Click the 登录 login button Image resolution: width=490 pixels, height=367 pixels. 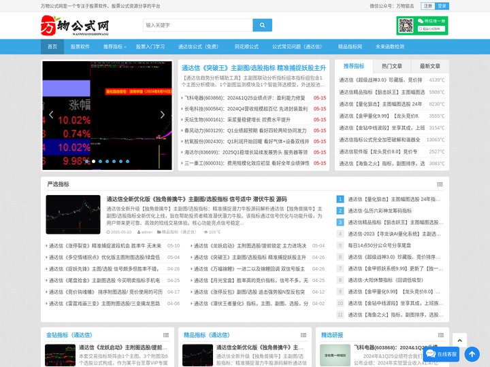[x=442, y=6]
